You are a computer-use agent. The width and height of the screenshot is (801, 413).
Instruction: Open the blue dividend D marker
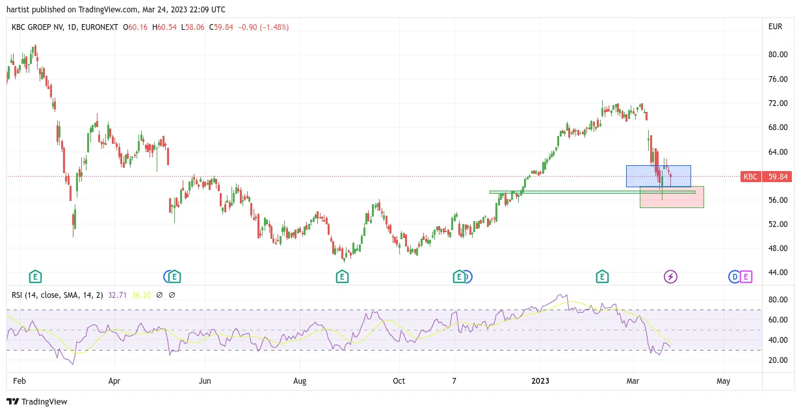click(734, 277)
